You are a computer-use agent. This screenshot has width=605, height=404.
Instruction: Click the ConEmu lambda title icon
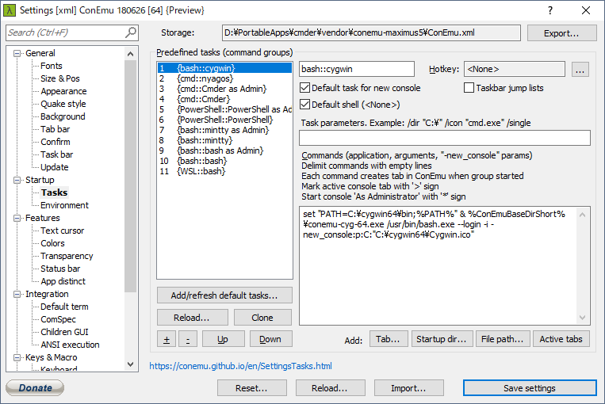(x=10, y=10)
